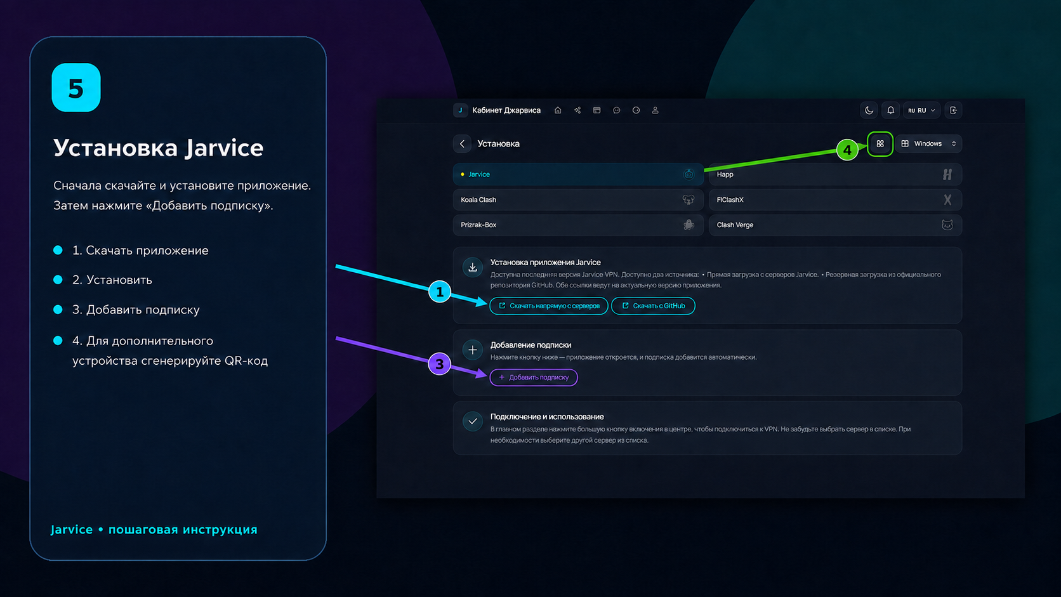1061x597 pixels.
Task: Click the 3. Добавить подписку list item
Action: click(136, 310)
